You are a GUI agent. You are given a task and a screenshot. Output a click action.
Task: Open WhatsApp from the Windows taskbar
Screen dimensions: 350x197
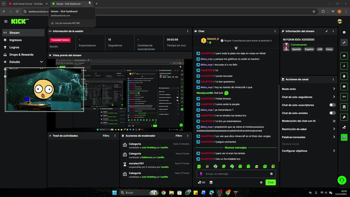(x=188, y=193)
